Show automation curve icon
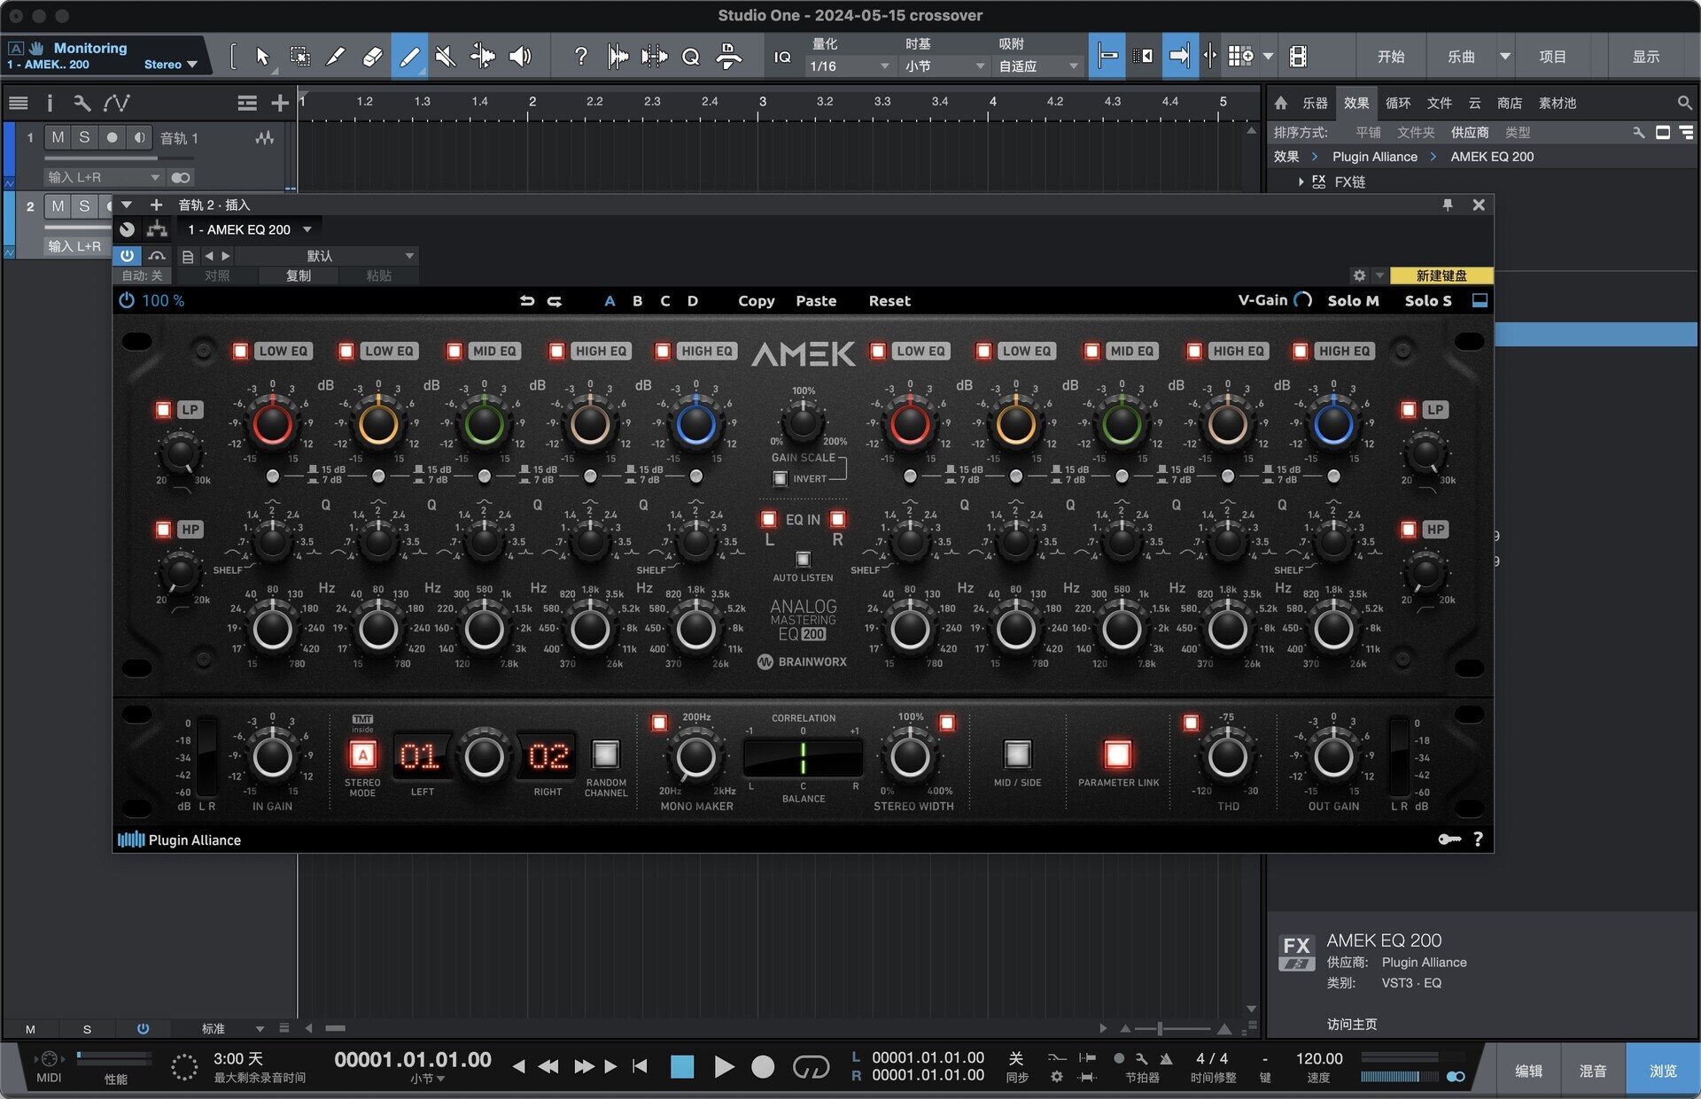The width and height of the screenshot is (1701, 1099). [x=116, y=103]
